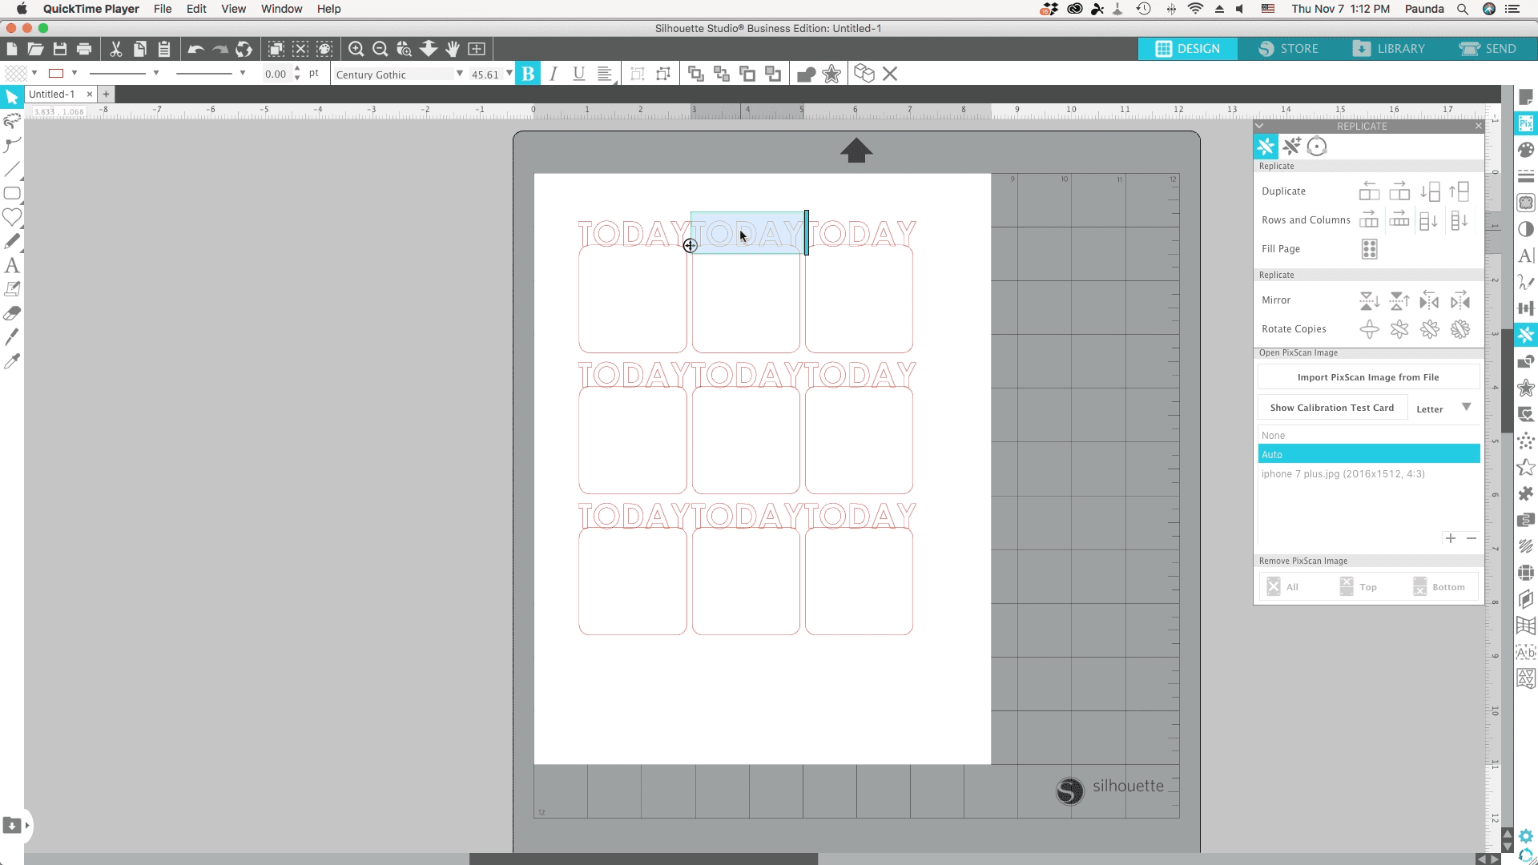The width and height of the screenshot is (1538, 865).
Task: Click Show Calibration Test Card button
Action: 1331,408
